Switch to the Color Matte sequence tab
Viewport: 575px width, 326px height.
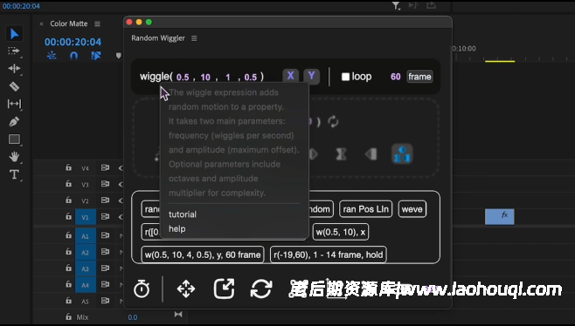click(68, 24)
